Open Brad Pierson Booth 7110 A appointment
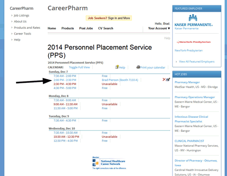The width and height of the screenshot is (227, 176). (120, 80)
